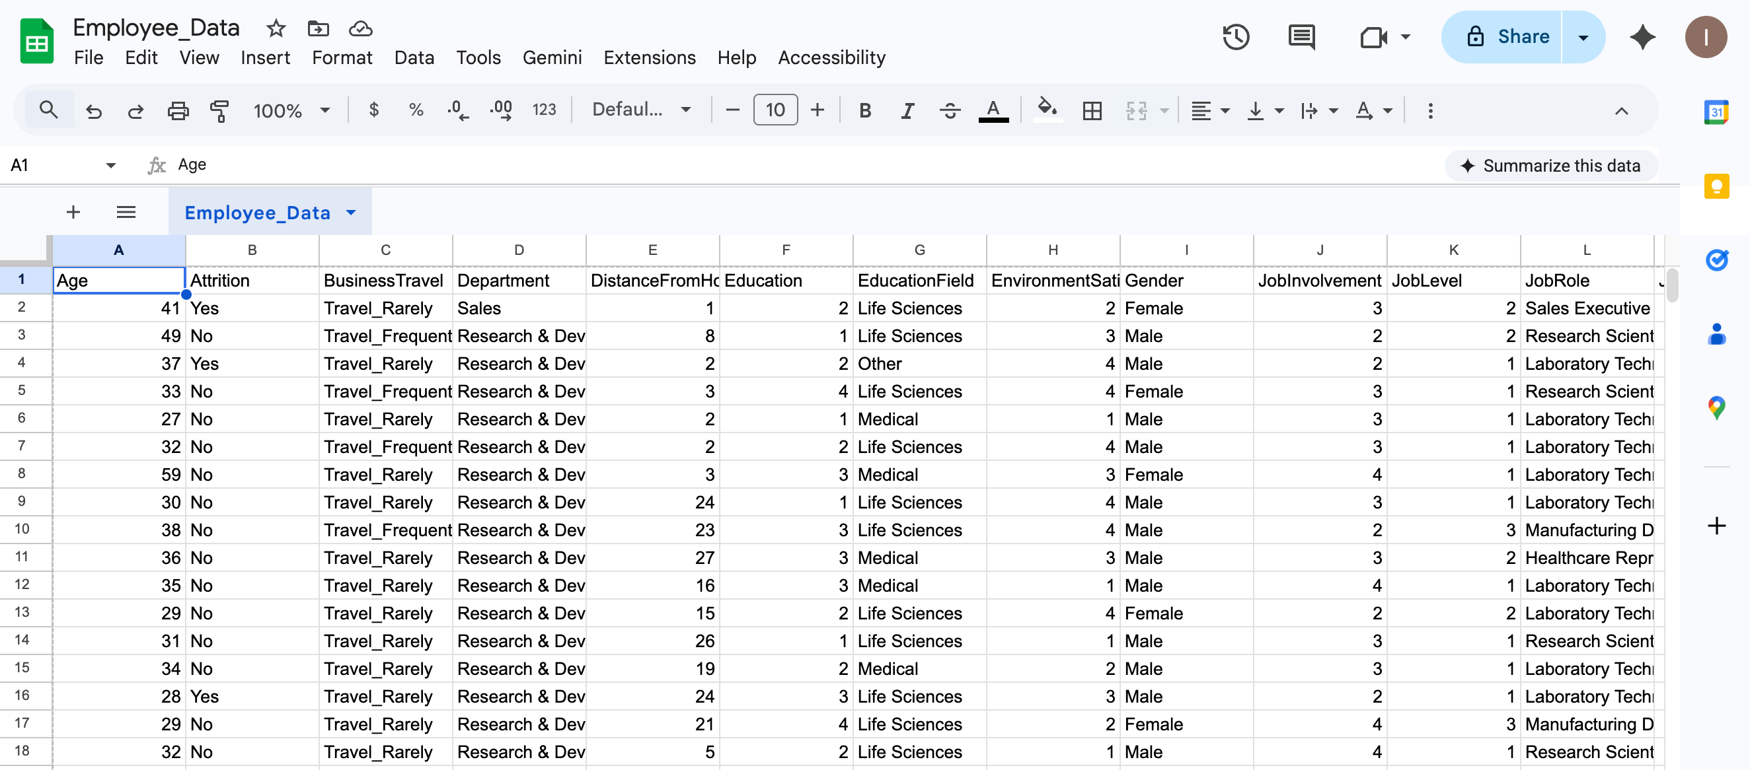The height and width of the screenshot is (770, 1750).
Task: Click the print icon
Action: click(x=178, y=110)
